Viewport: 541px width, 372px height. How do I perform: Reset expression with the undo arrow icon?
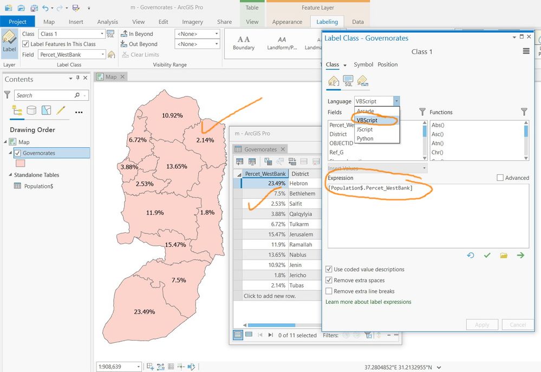click(470, 256)
